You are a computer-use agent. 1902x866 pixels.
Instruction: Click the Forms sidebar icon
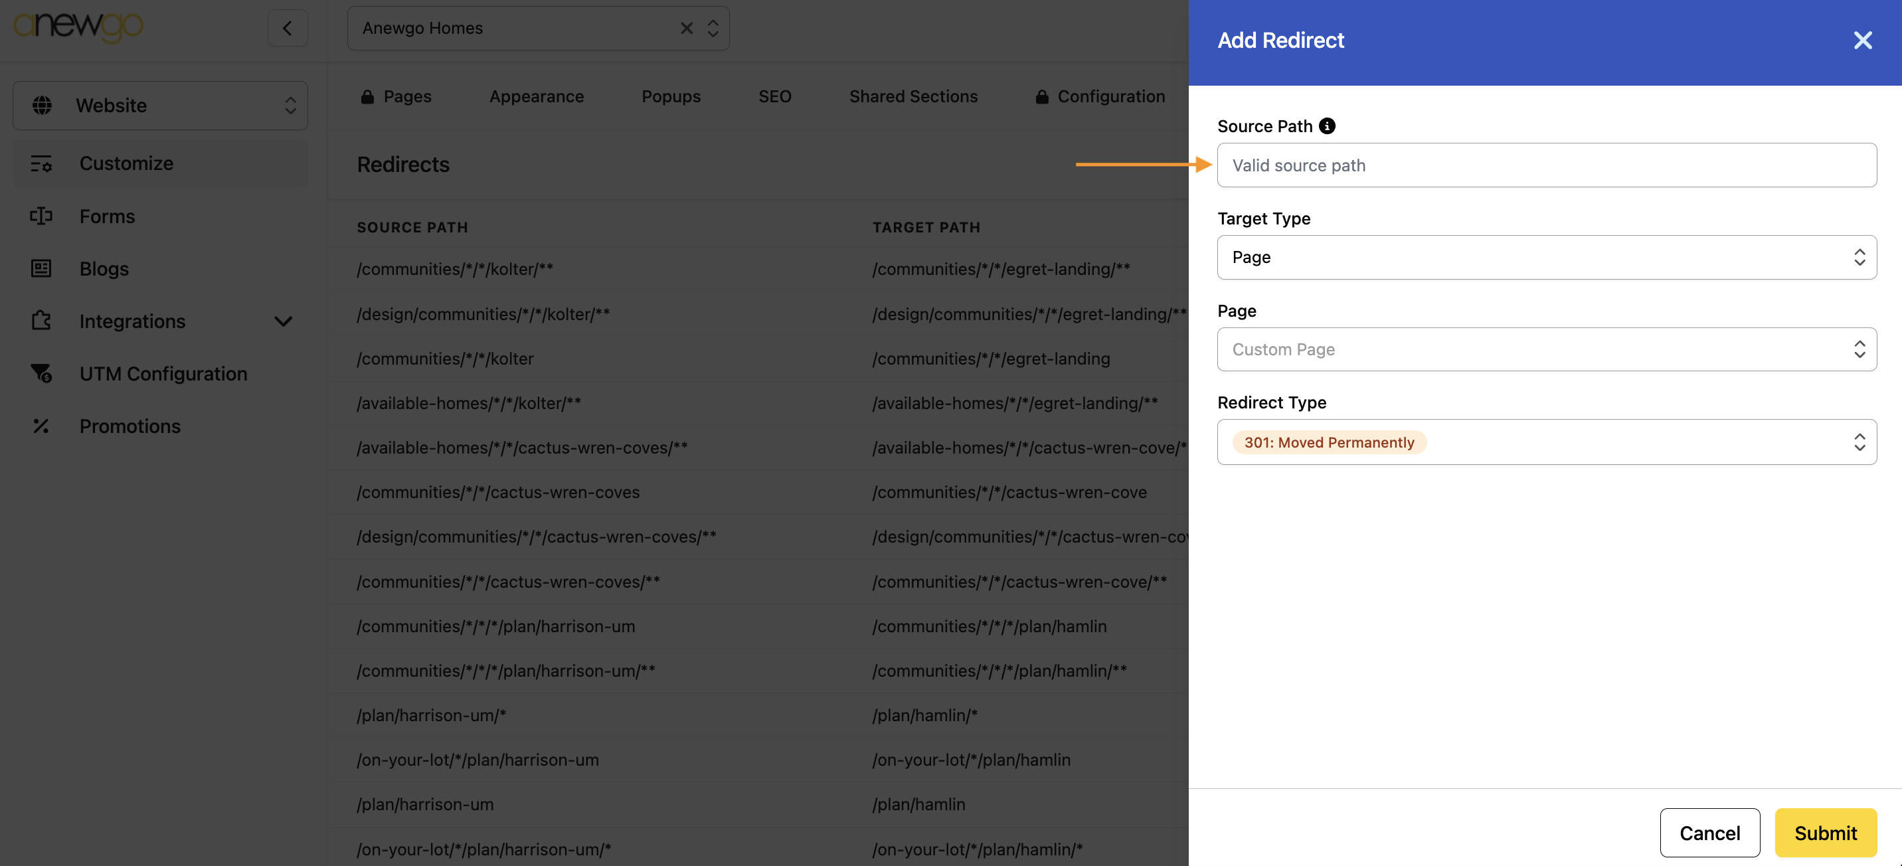coord(41,217)
